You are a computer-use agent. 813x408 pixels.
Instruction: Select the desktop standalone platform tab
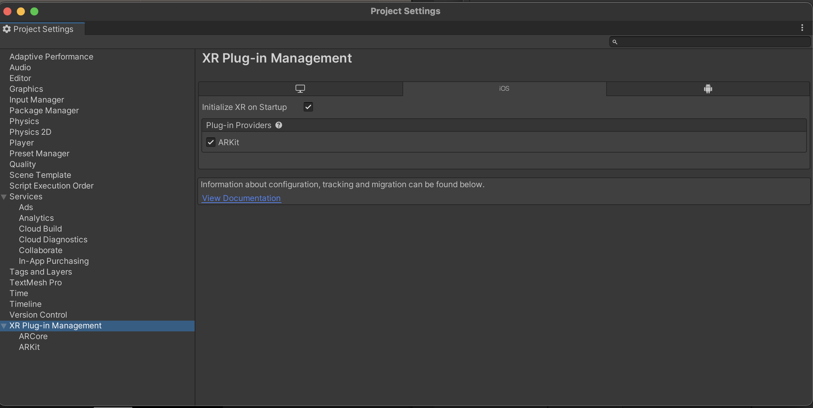[x=300, y=89]
